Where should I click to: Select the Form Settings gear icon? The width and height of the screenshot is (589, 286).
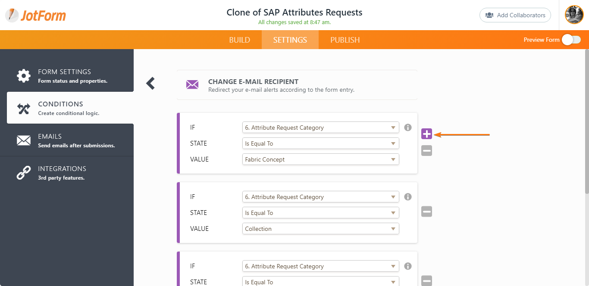tap(23, 75)
